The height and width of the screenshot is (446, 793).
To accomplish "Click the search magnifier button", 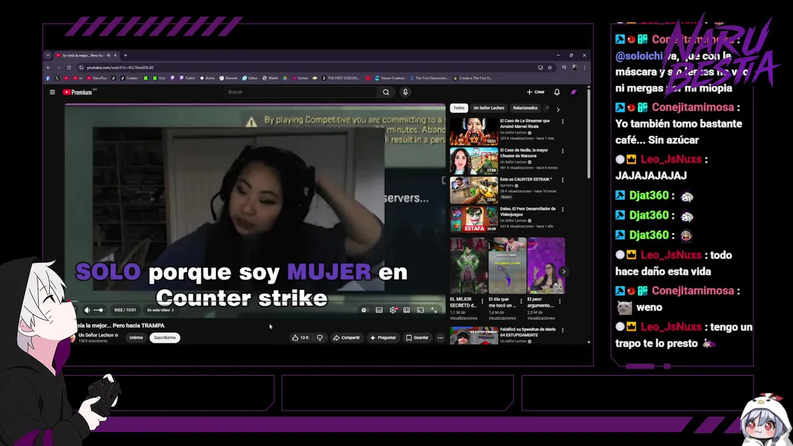I will [x=386, y=92].
